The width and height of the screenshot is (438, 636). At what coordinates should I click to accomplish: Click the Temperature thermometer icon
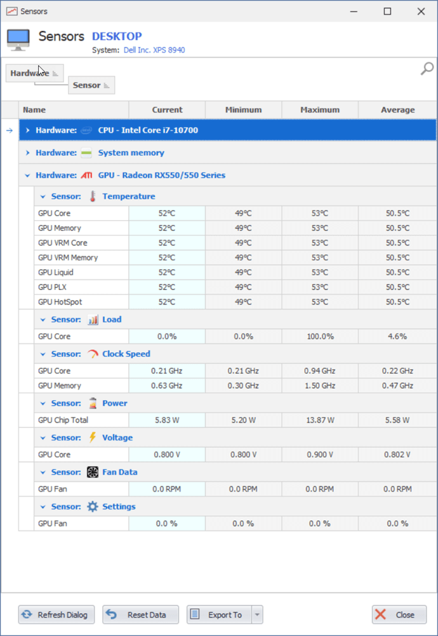tap(93, 197)
